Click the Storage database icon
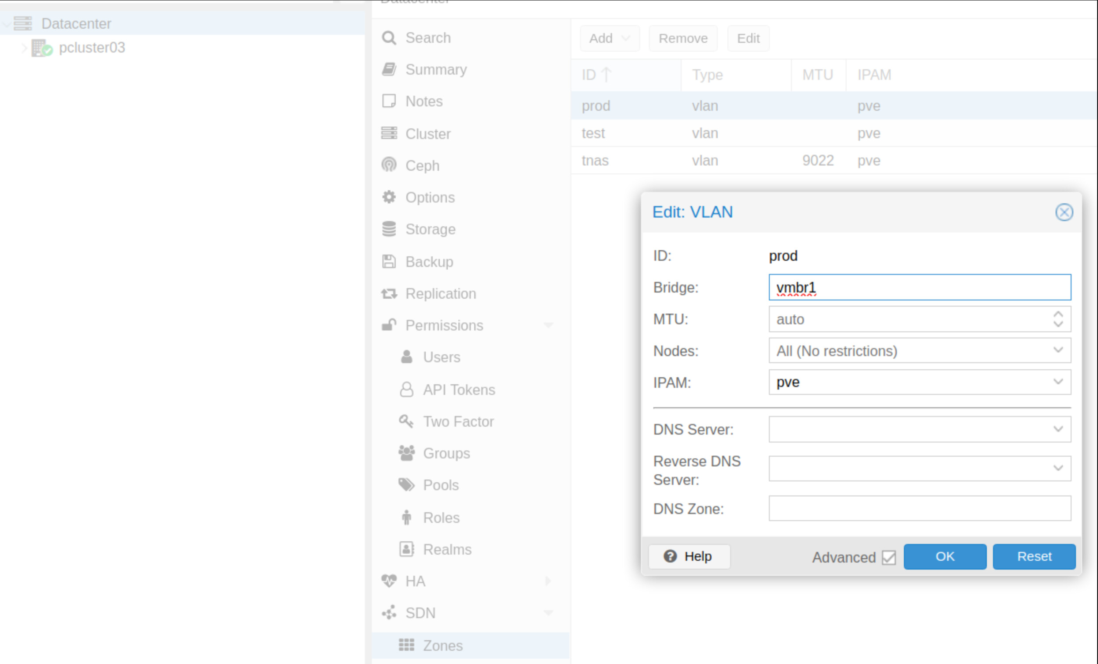 (x=389, y=229)
